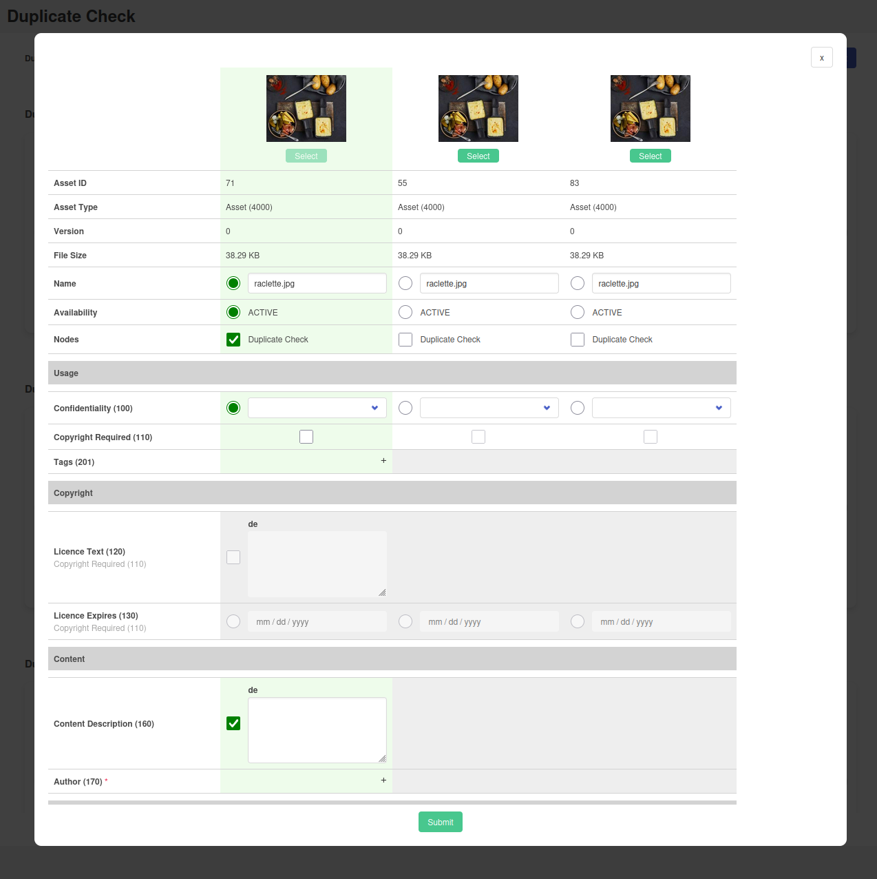Uncheck Duplicate Check node for asset 71
Screen dimensions: 877x879
[233, 339]
